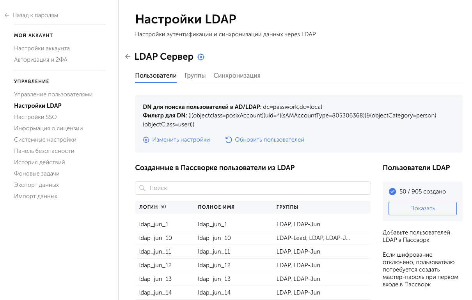Focus the Поиск users search field
This screenshot has width=472, height=300.
[253, 188]
